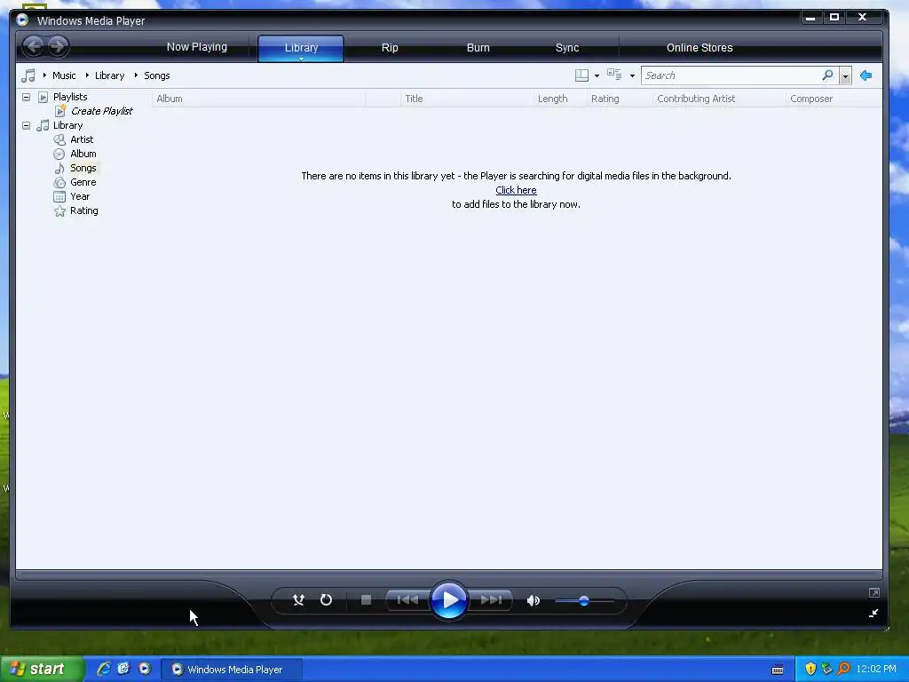909x682 pixels.
Task: Select Genre in the library tree
Action: pos(83,182)
